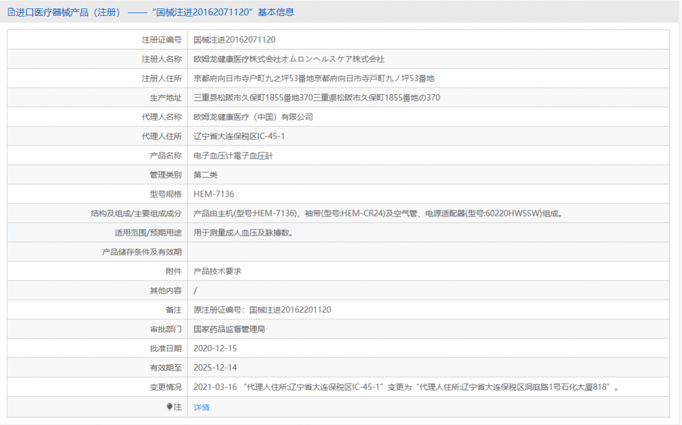
Task: Select registrant address 京都府向日市 value
Action: [314, 78]
